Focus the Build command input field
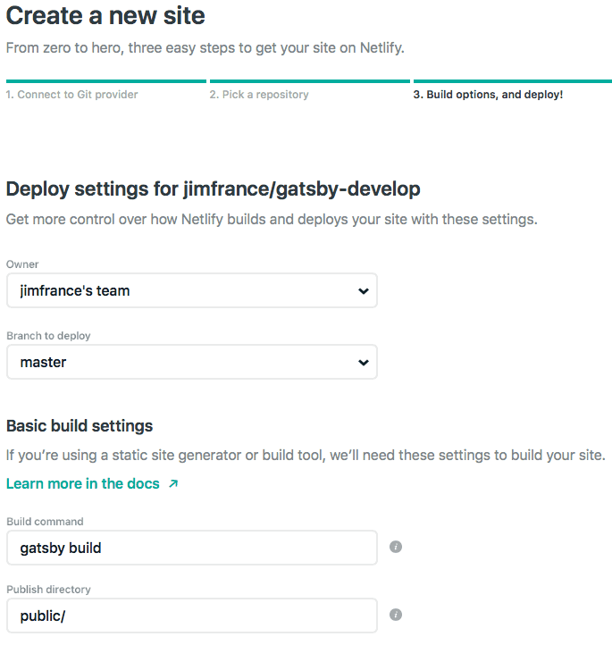The image size is (612, 645). click(x=192, y=548)
